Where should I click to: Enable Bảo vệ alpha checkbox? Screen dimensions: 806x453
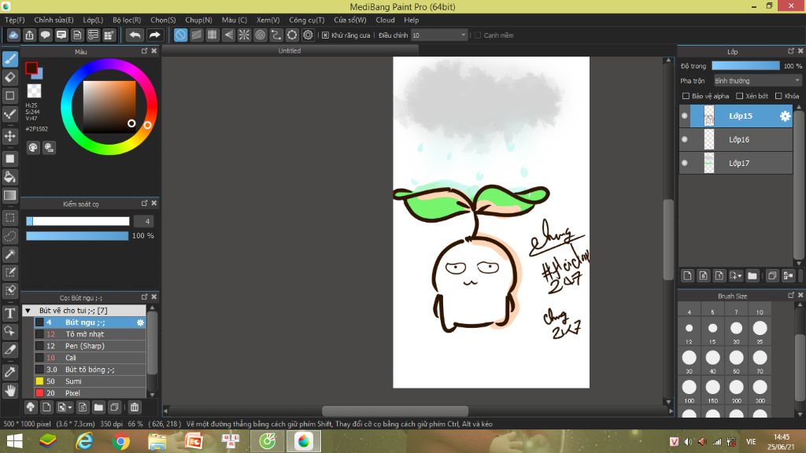(x=686, y=96)
